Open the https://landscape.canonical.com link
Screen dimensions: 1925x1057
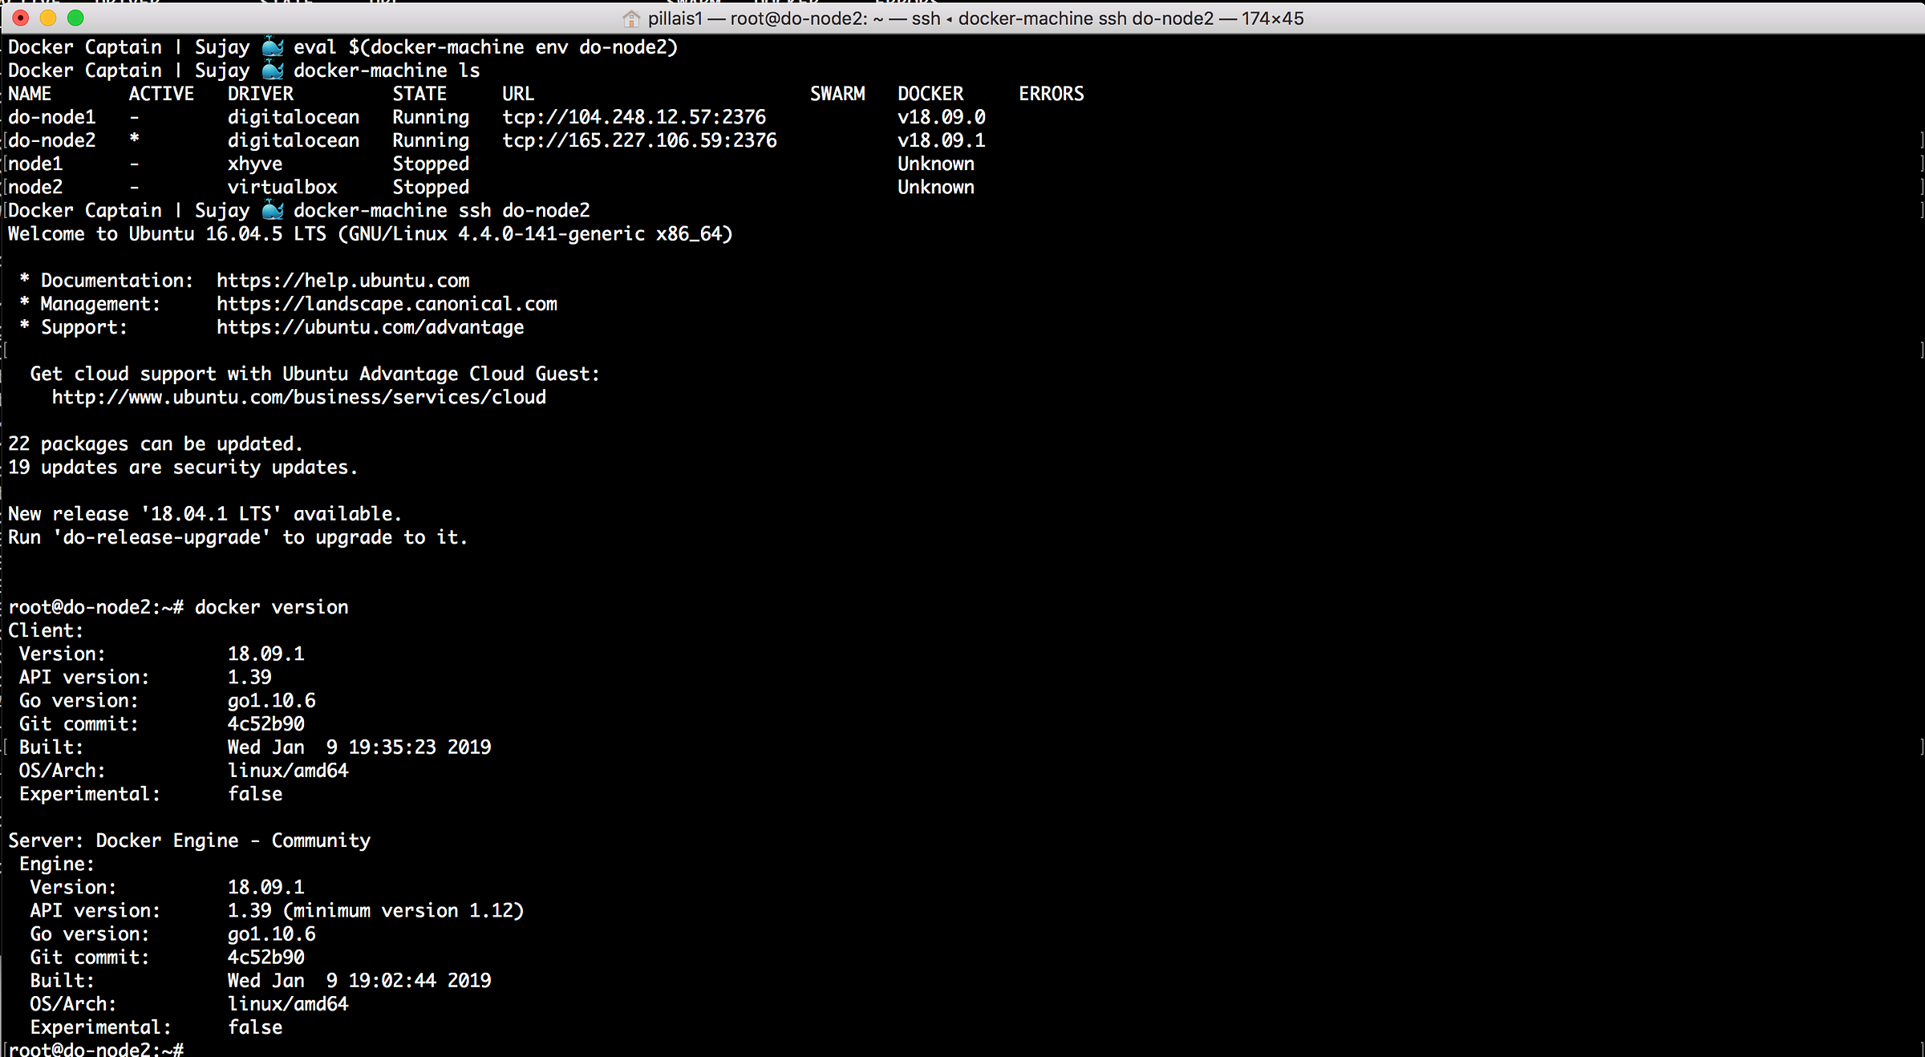[387, 304]
